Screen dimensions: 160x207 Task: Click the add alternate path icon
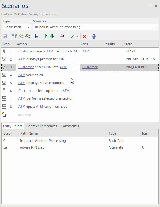[21, 36]
